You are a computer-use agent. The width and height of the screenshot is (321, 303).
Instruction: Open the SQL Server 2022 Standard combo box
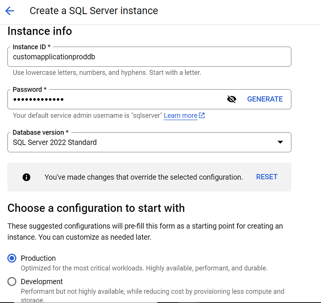coord(149,142)
